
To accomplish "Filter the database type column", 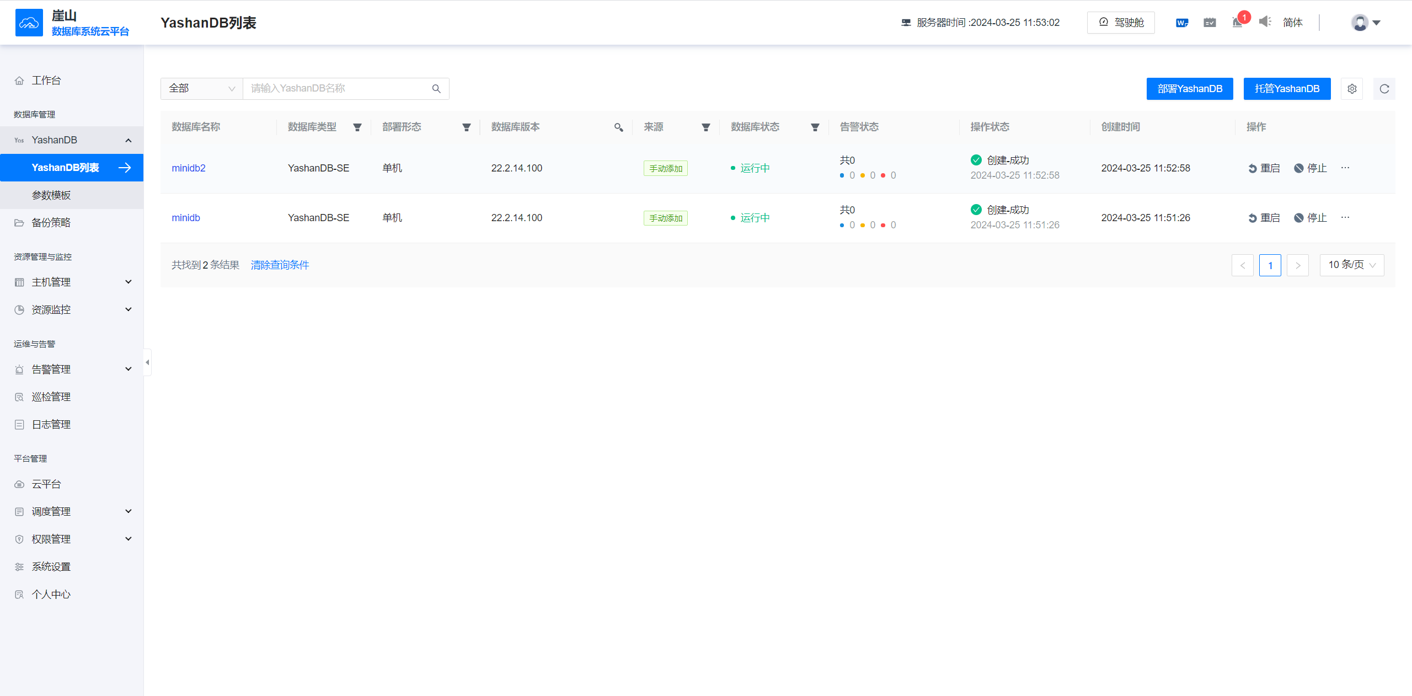I will (x=357, y=127).
